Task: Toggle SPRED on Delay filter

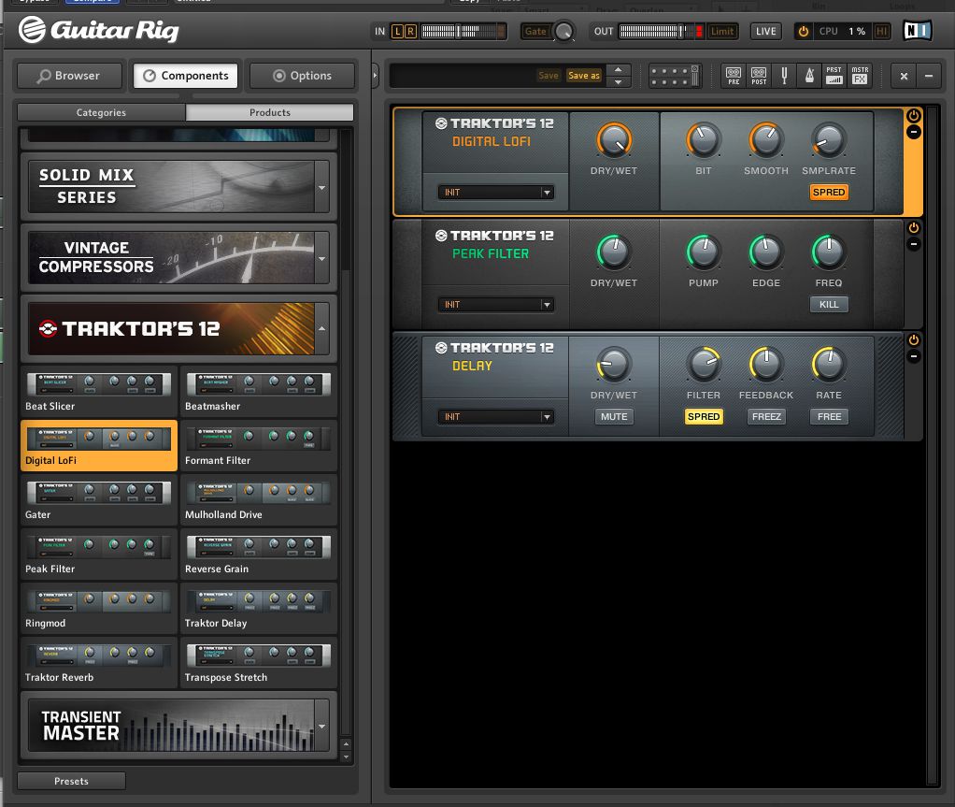Action: tap(704, 416)
